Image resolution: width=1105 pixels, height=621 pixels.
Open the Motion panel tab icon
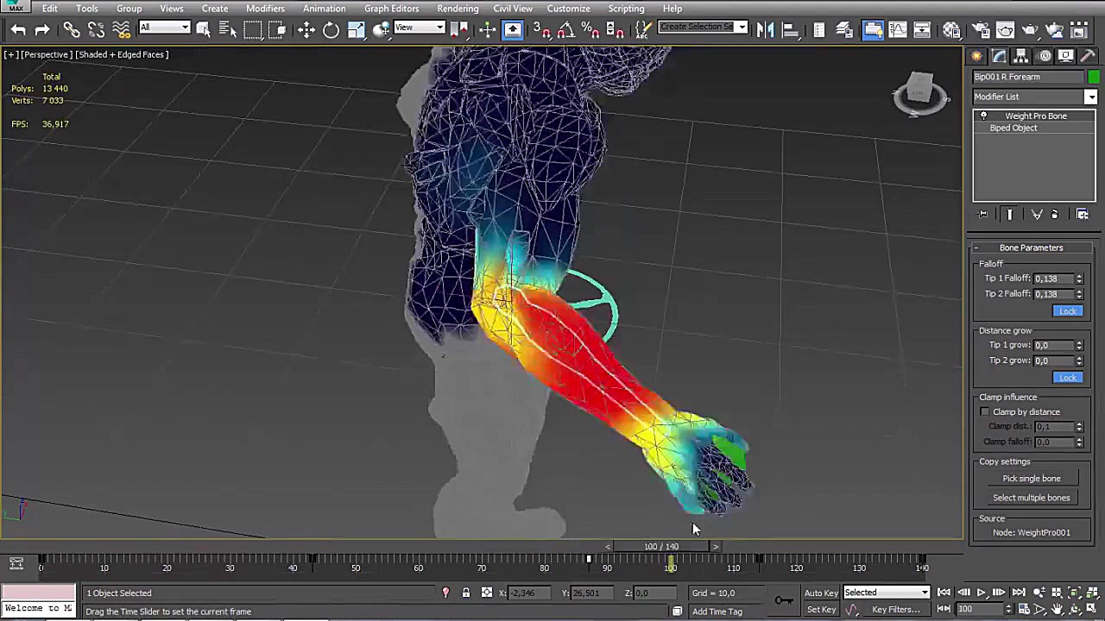coord(1045,56)
